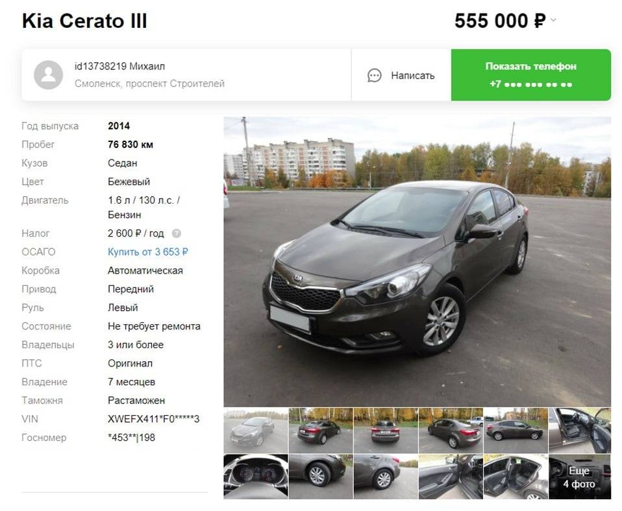
Task: Expand the price dropdown chevron
Action: [553, 20]
